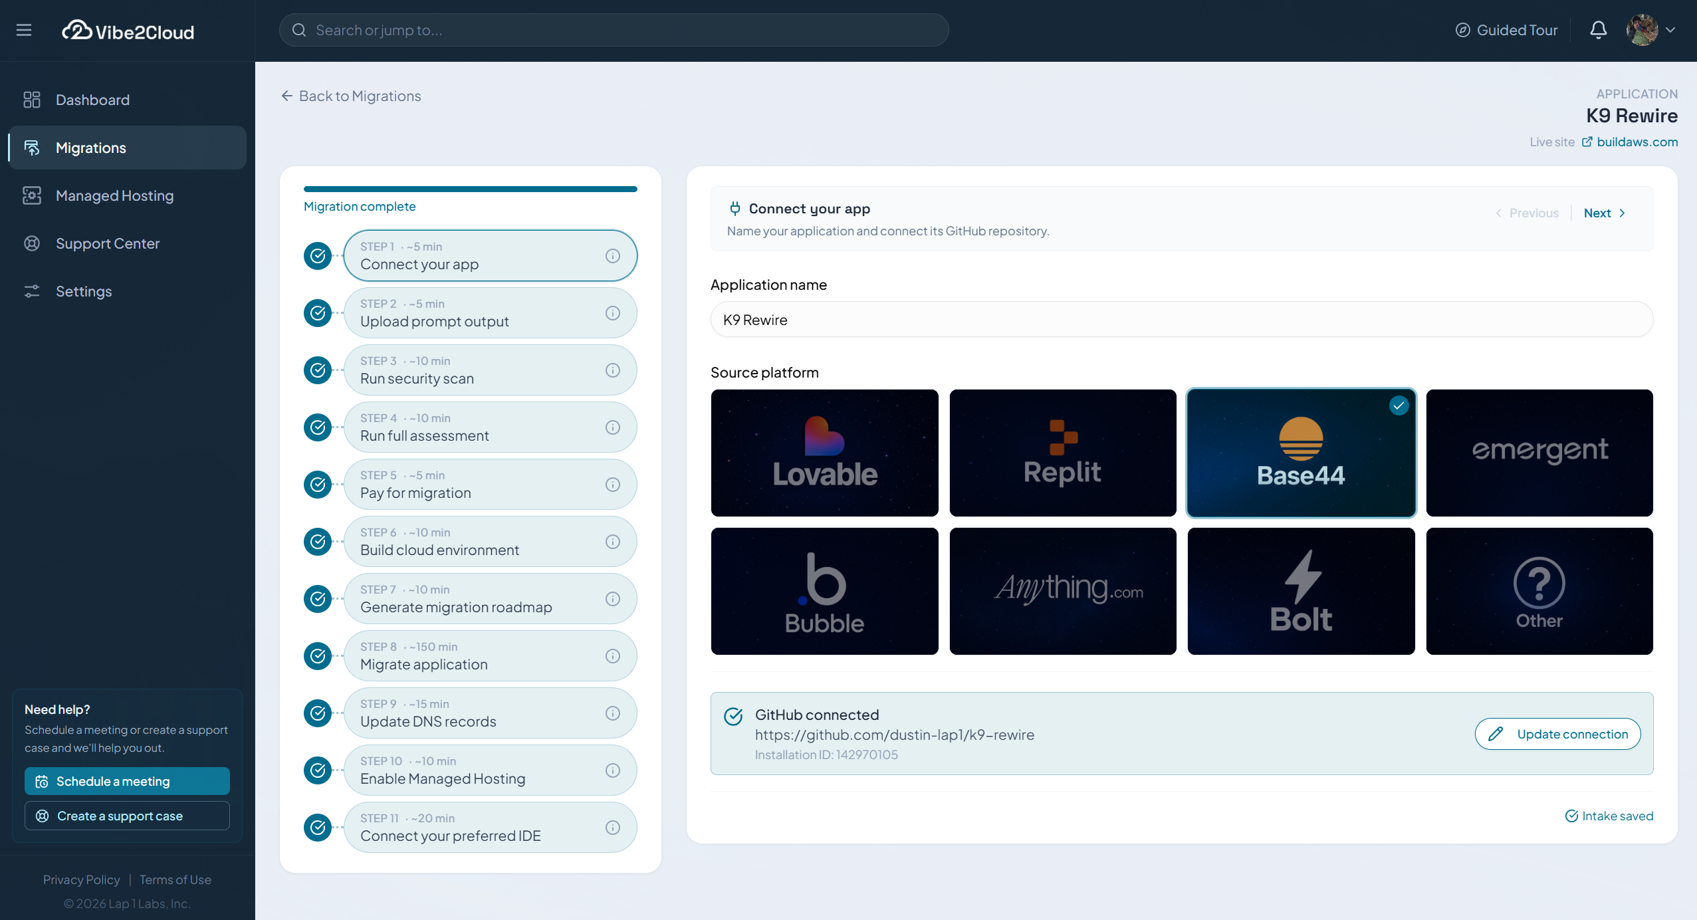
Task: Open Migrations in sidebar
Action: coord(128,148)
